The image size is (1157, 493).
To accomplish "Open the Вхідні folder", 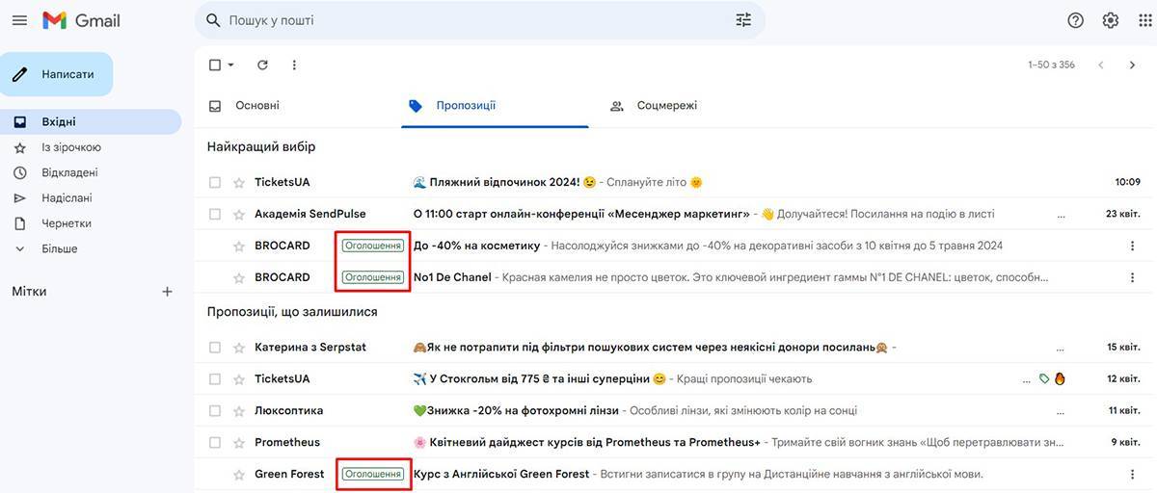I will [91, 122].
